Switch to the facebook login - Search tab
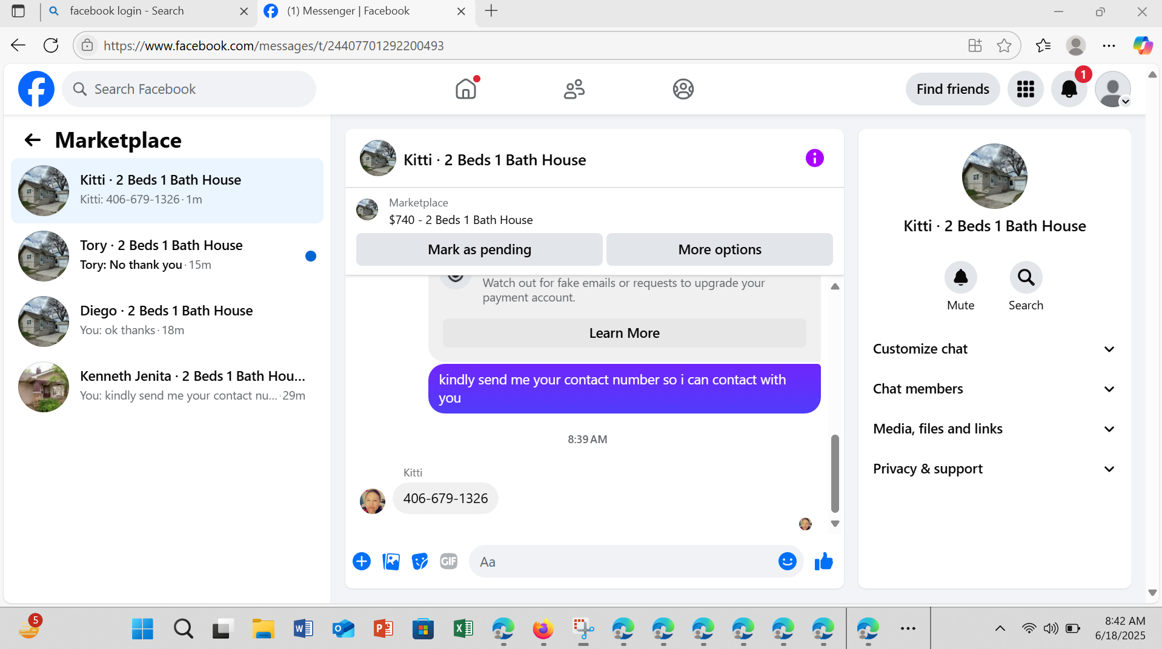 pyautogui.click(x=148, y=12)
